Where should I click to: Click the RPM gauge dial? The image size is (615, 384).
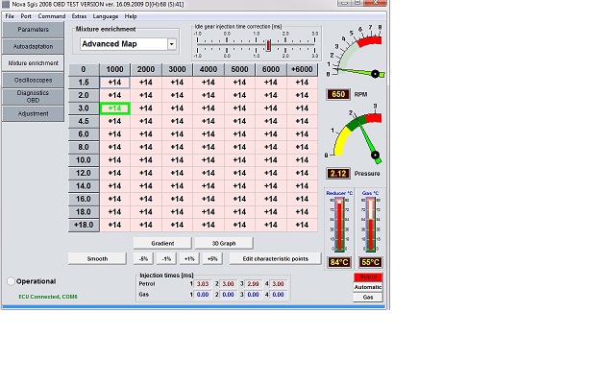[x=357, y=52]
